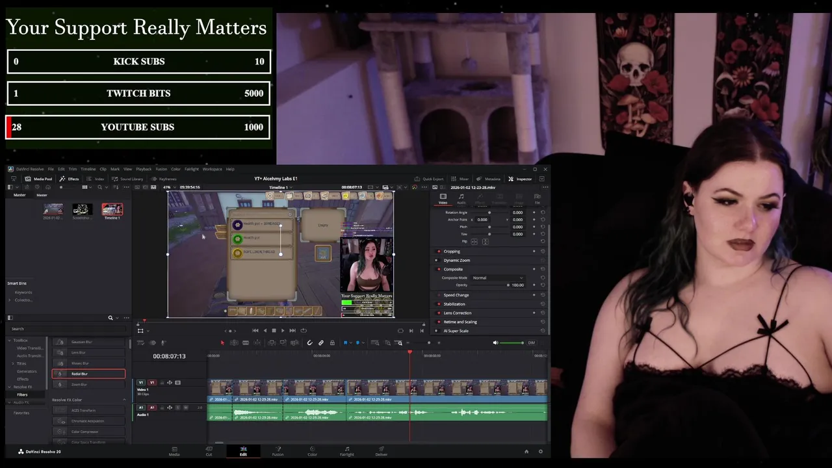Select the Radial Blur effect
The image size is (832, 468).
click(88, 374)
